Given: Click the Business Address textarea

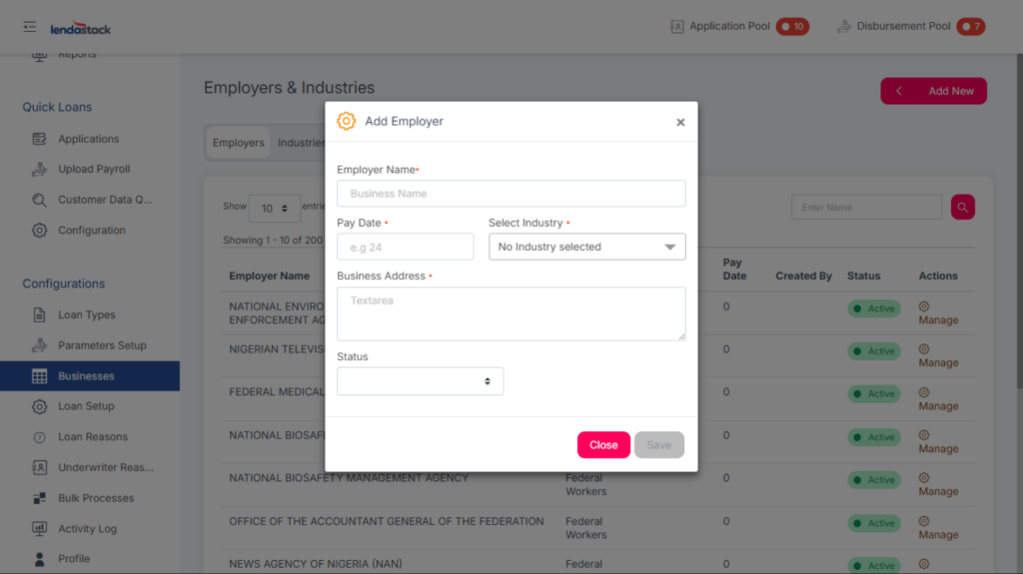Looking at the screenshot, I should (x=511, y=313).
